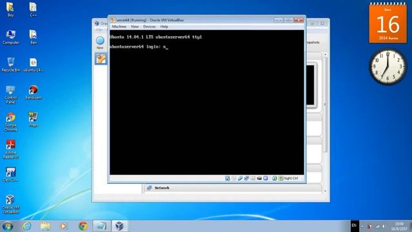Image resolution: width=412 pixels, height=232 pixels.
Task: Open Windows Media Player from taskbar
Action: (x=64, y=226)
